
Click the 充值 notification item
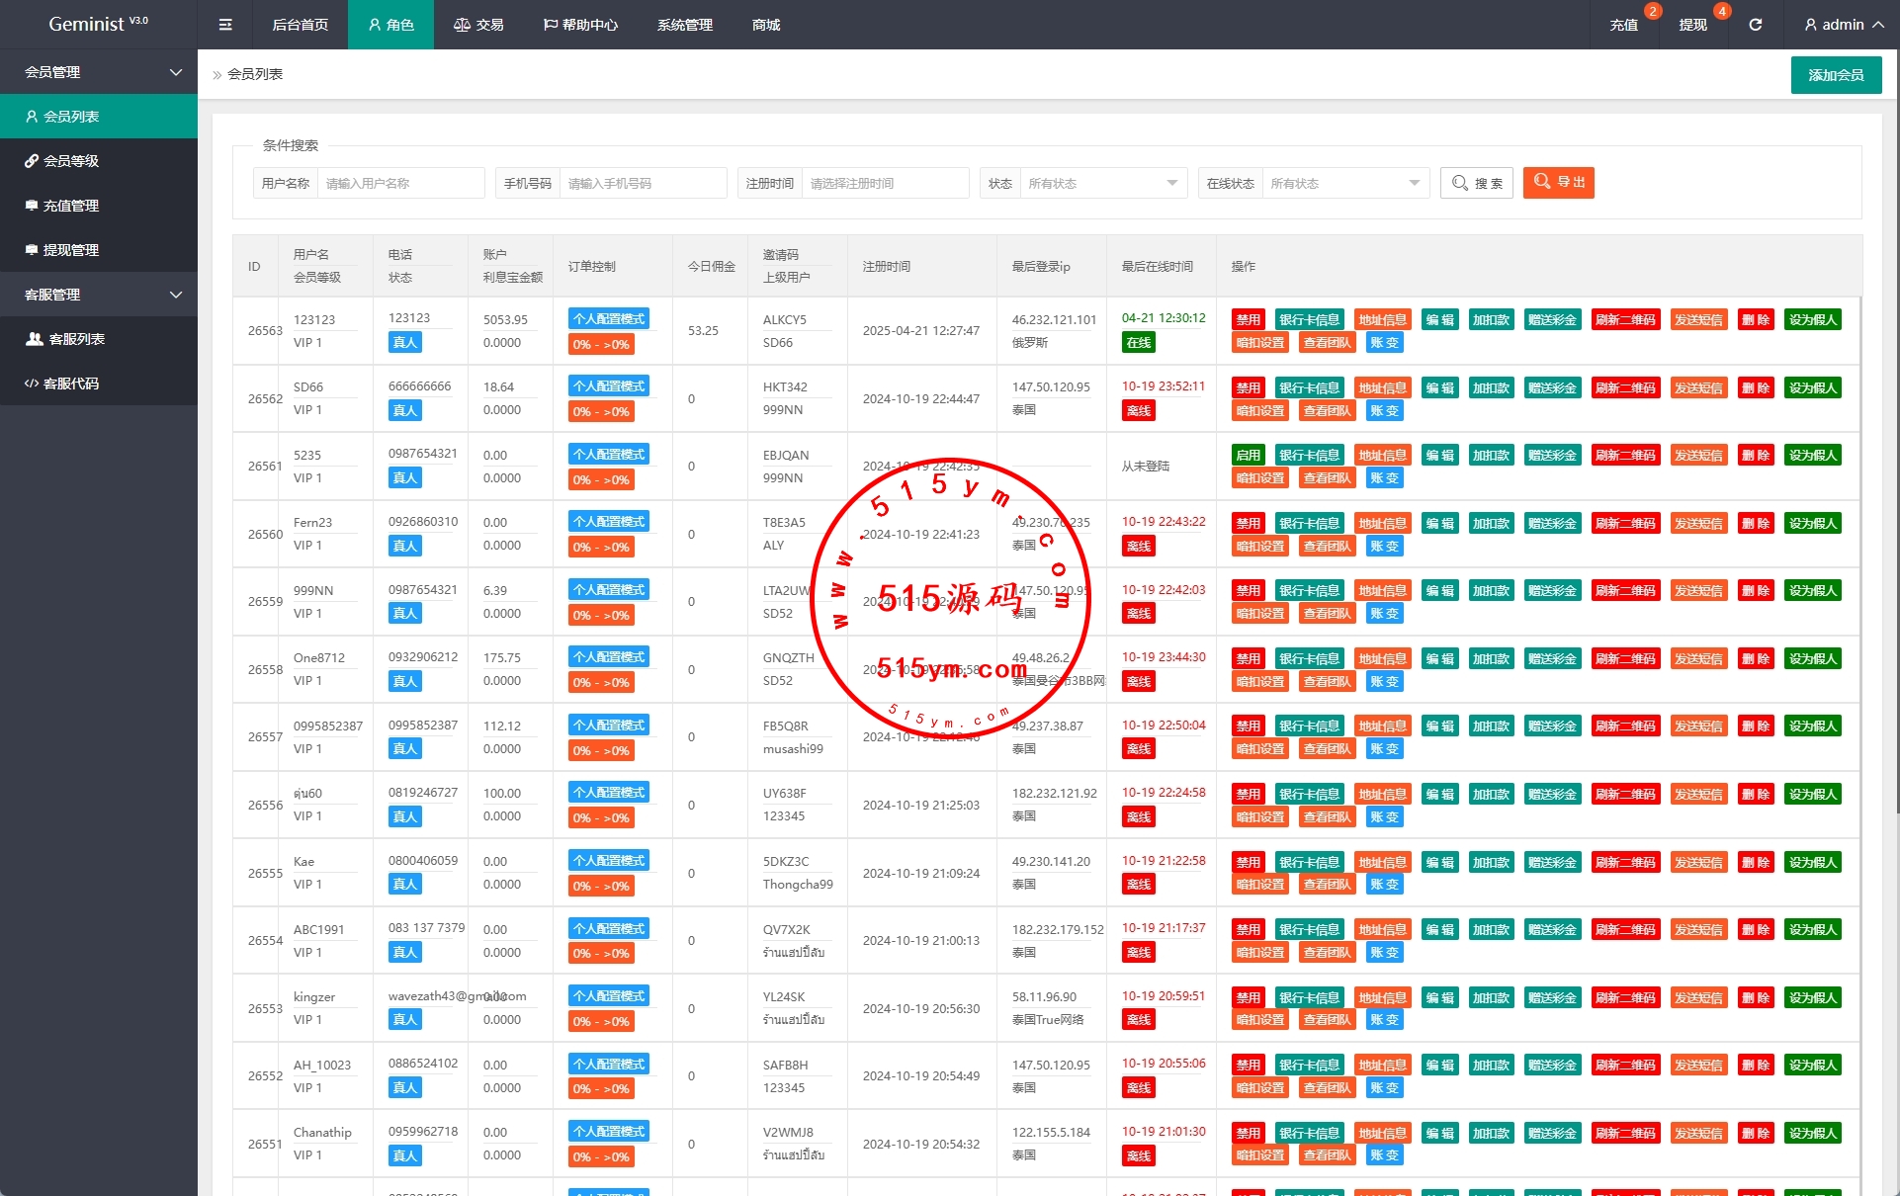click(x=1623, y=25)
